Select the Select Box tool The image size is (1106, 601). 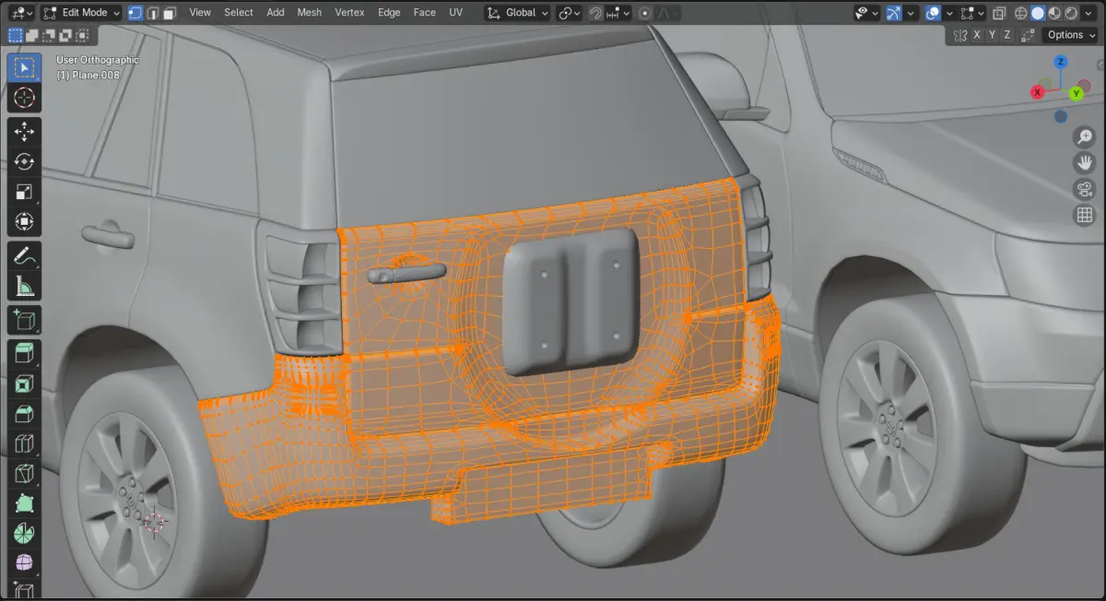pos(25,67)
